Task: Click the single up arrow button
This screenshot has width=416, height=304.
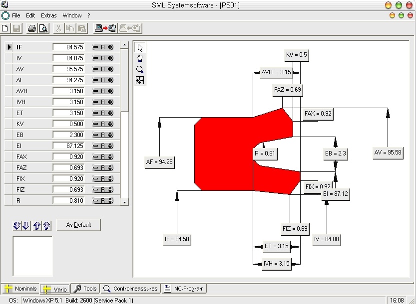Action: 37,226
